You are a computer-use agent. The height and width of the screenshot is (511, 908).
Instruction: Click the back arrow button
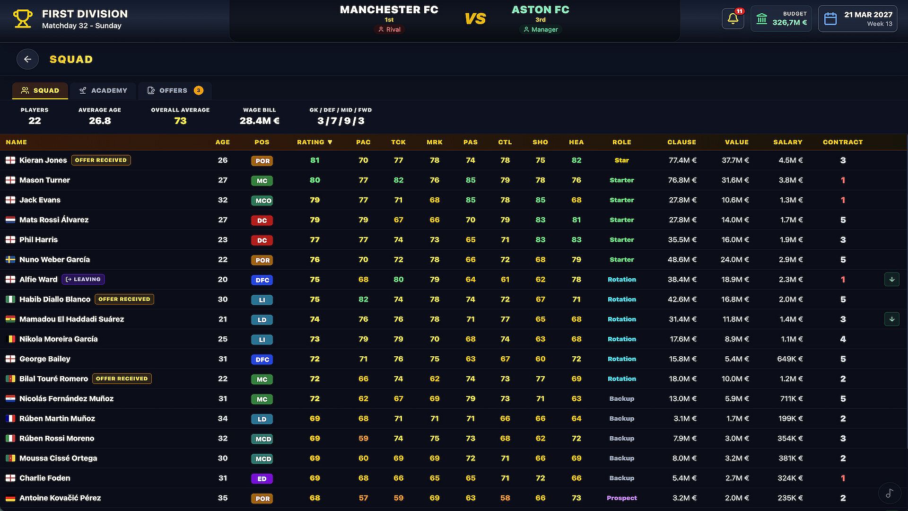coord(27,59)
